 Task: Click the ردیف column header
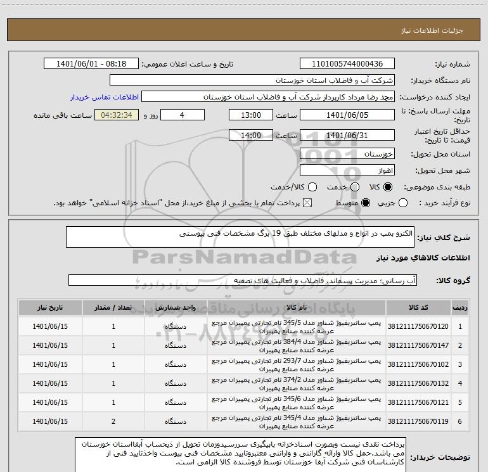point(460,308)
